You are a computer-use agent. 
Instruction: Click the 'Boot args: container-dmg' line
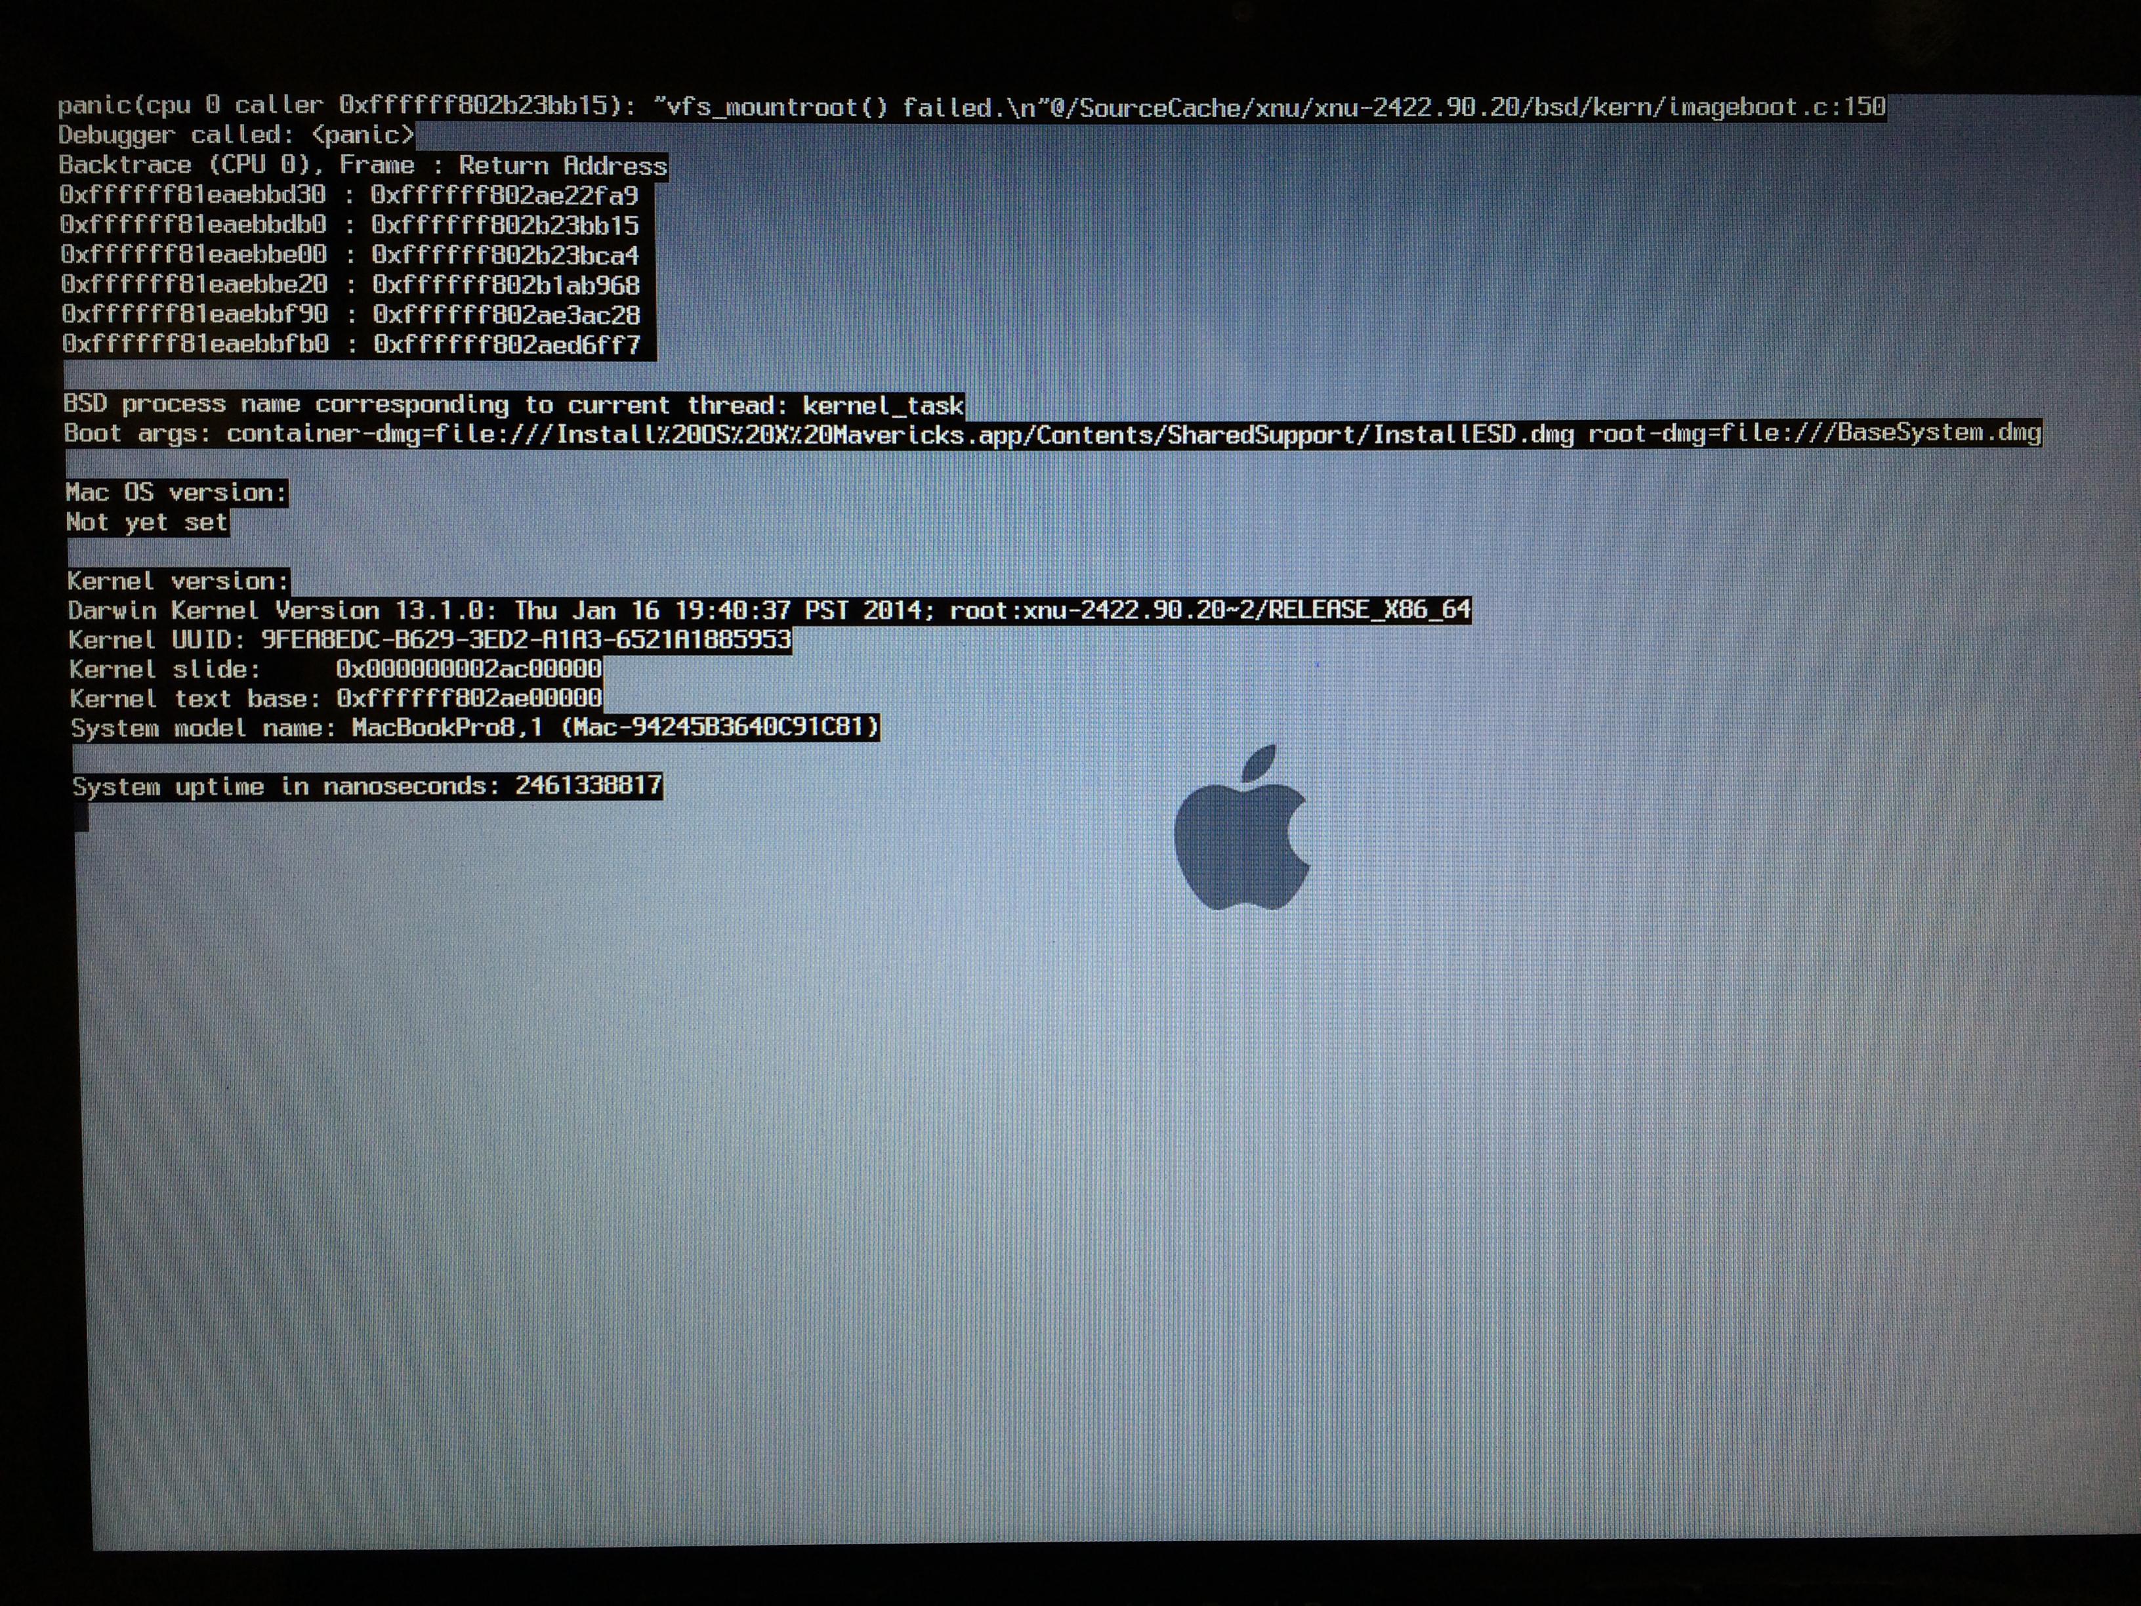(x=1053, y=433)
